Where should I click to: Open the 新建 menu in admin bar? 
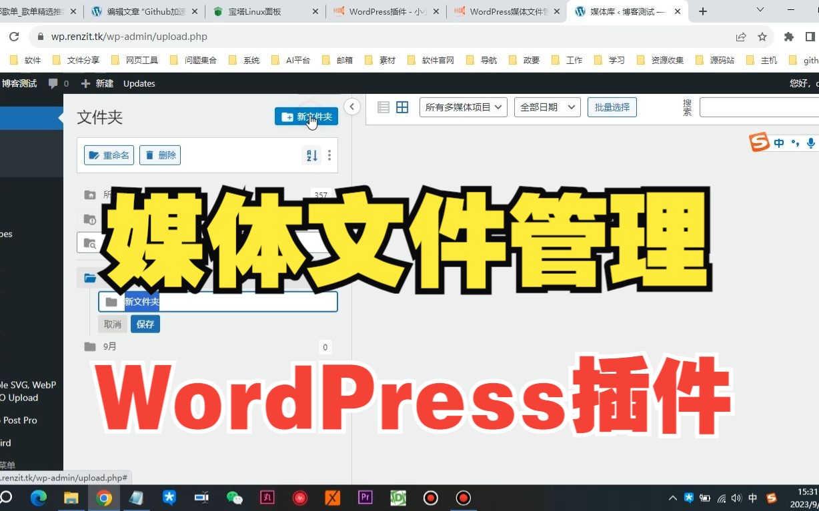[x=97, y=83]
